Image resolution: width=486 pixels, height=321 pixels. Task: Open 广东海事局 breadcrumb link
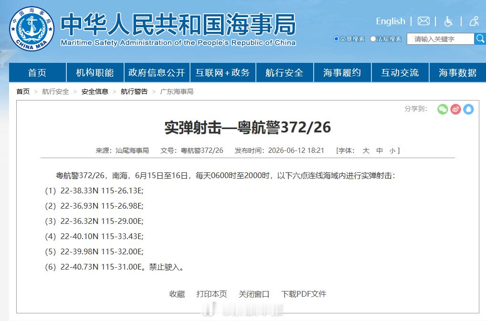177,91
